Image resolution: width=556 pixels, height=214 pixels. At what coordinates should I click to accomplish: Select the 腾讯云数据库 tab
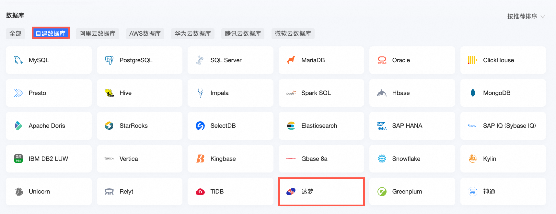(x=243, y=34)
